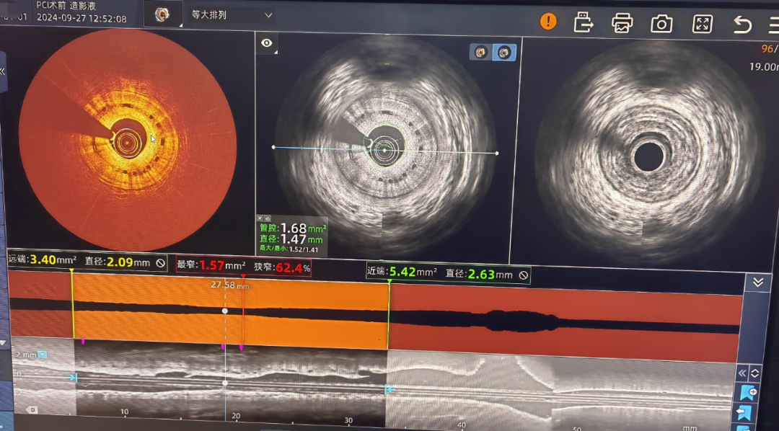The image size is (779, 431).
Task: Enter full-screen view
Action: (702, 24)
